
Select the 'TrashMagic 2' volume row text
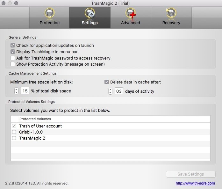coord(32,138)
